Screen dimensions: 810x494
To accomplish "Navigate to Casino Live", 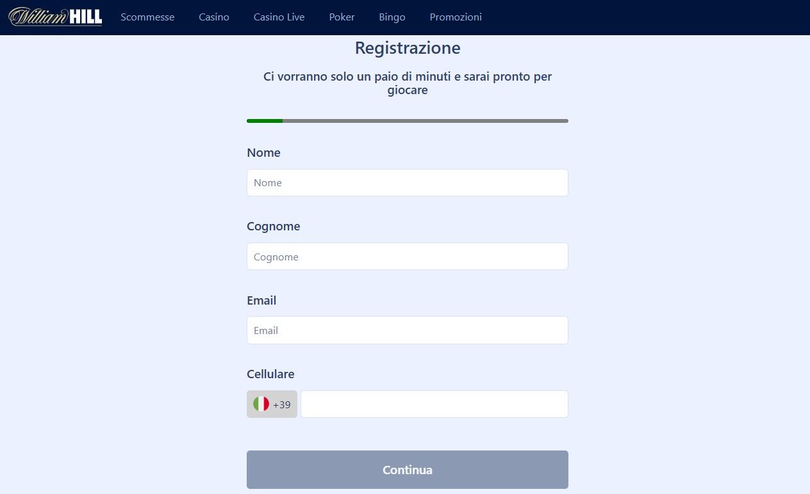I will [279, 17].
